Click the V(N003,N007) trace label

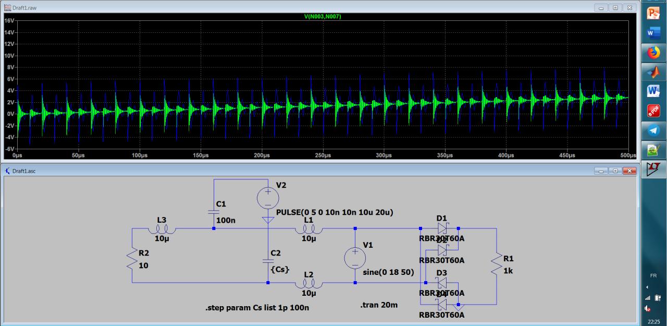[x=323, y=17]
